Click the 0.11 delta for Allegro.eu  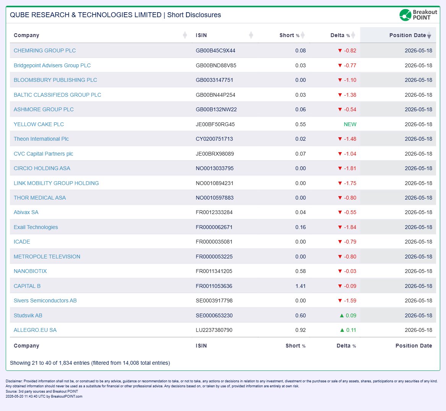pyautogui.click(x=348, y=330)
